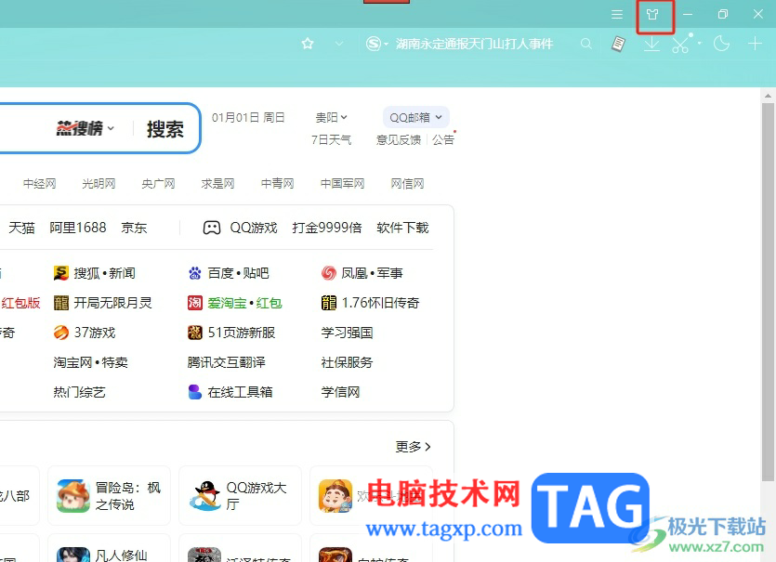Open the 学信网 link
This screenshot has width=776, height=562.
tap(340, 392)
